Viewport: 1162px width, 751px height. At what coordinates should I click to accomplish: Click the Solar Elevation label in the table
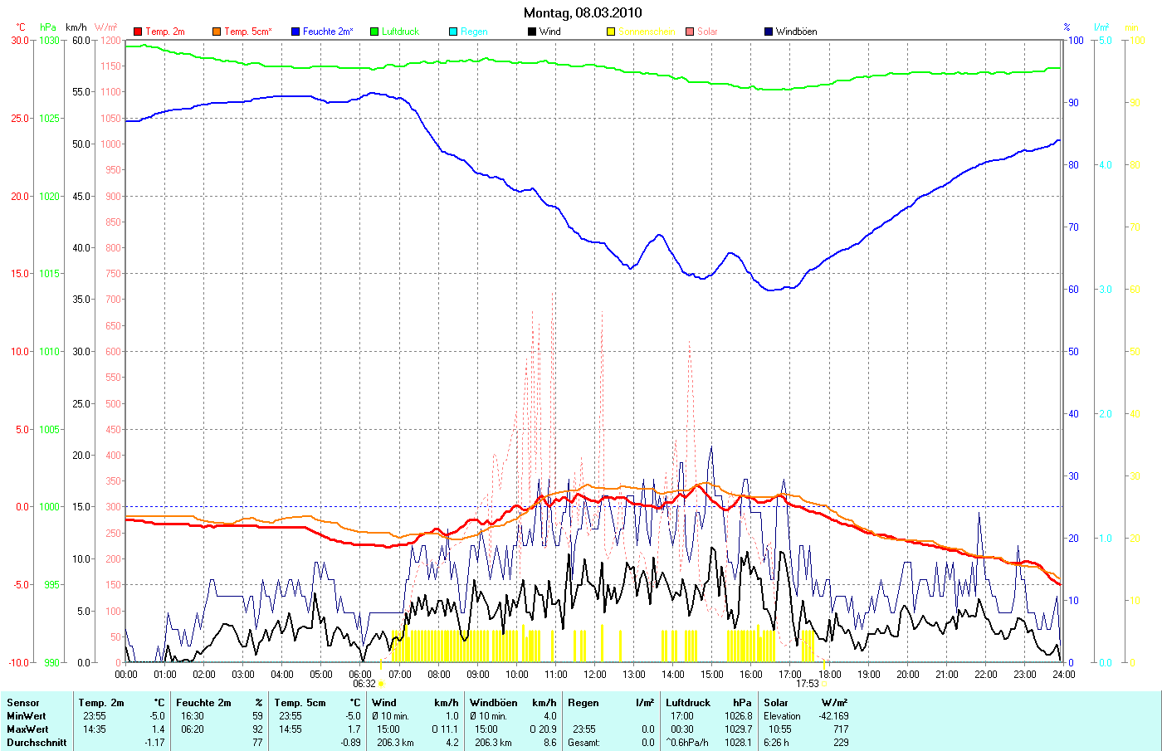point(782,716)
